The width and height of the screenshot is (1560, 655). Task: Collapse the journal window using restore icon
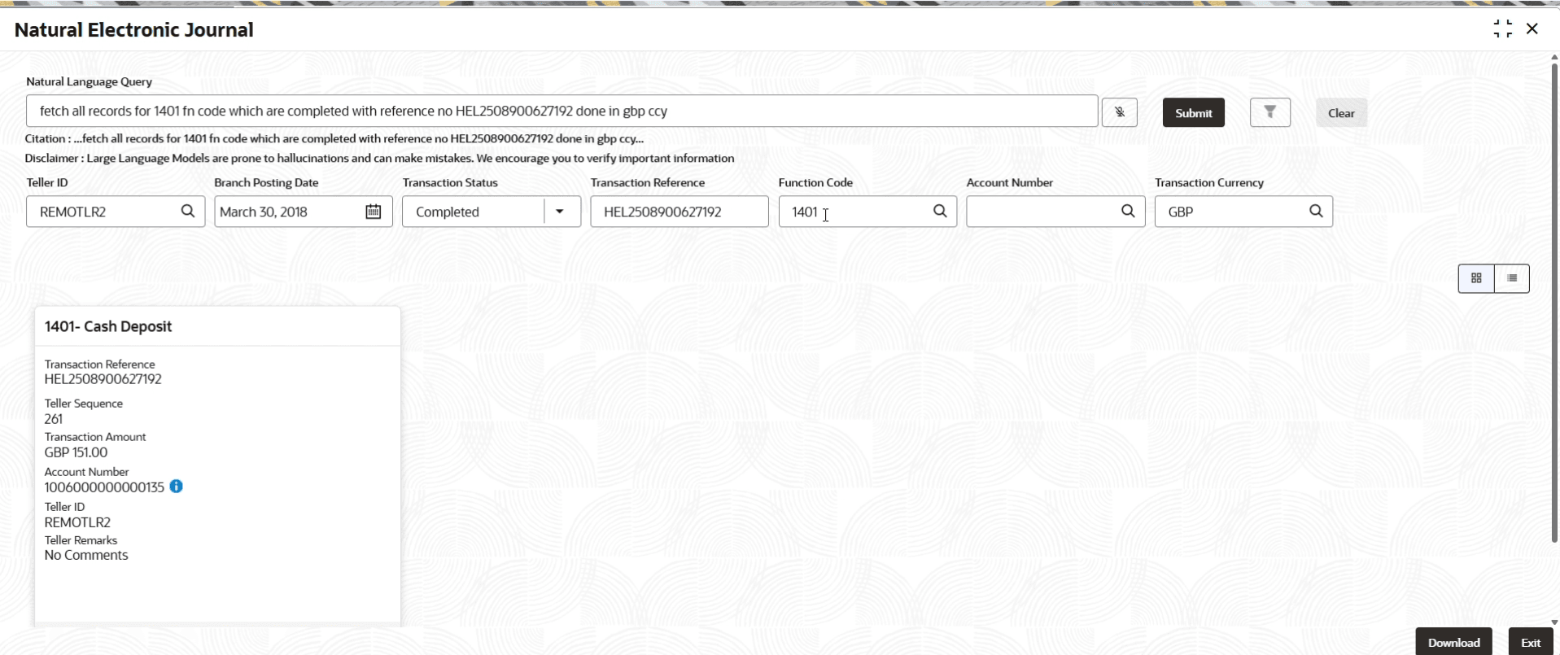click(1502, 29)
